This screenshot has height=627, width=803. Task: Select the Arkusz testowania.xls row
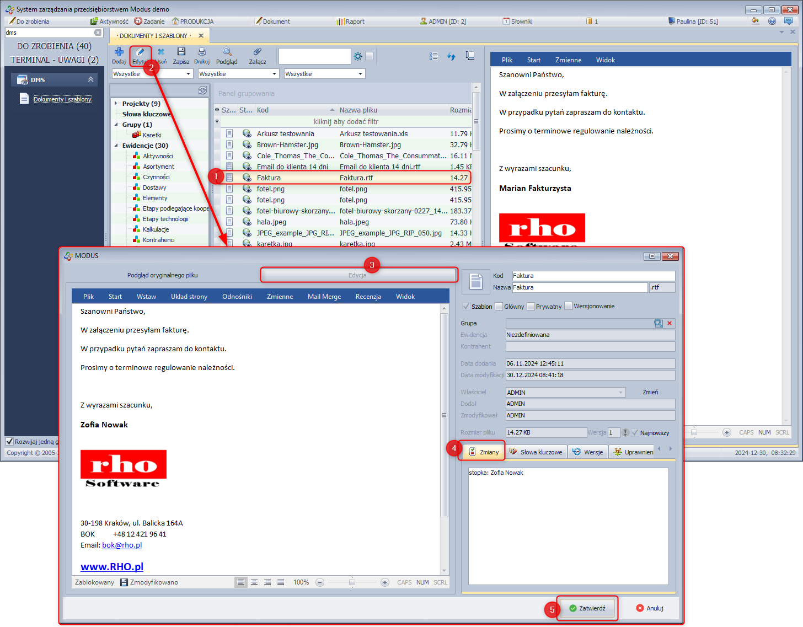[346, 134]
